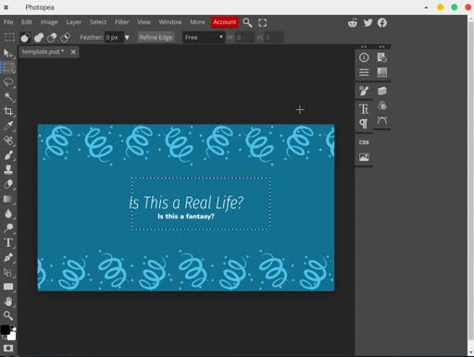Select the Path Select tool
This screenshot has height=357, width=474.
tap(8, 272)
